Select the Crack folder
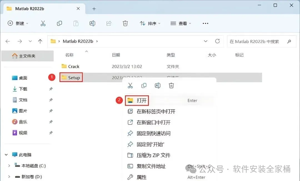This screenshot has height=181, width=300. point(70,66)
